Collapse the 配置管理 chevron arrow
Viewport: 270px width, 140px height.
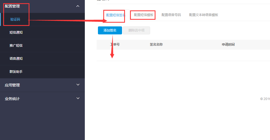pyautogui.click(x=78, y=6)
